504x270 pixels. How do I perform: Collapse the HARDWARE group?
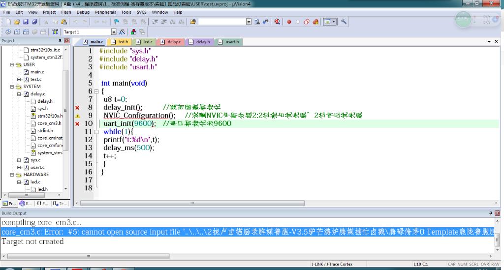click(x=12, y=175)
